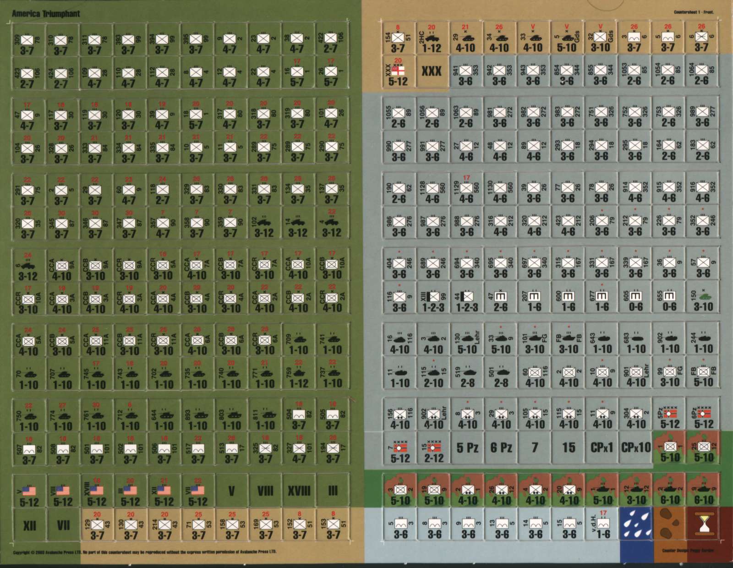Select the British flag XXX 5-12 counter
Screen dimensions: 733x568
398,72
